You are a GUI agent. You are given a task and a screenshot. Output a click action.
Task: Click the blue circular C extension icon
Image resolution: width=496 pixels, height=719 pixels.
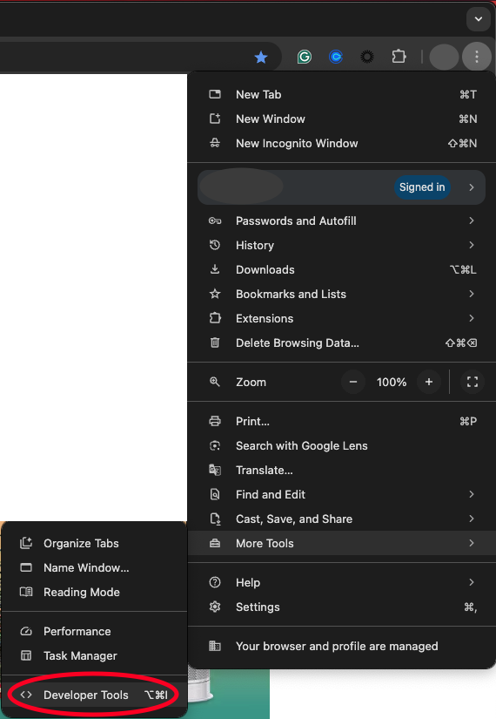click(336, 57)
